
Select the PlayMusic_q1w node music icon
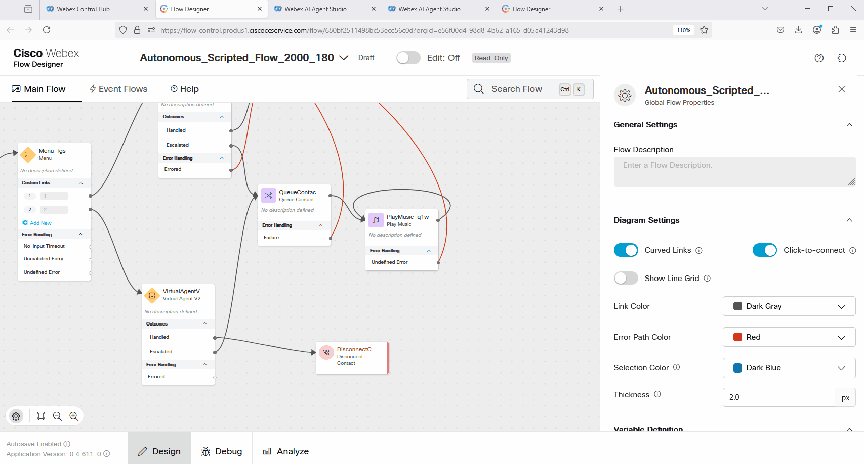click(376, 220)
